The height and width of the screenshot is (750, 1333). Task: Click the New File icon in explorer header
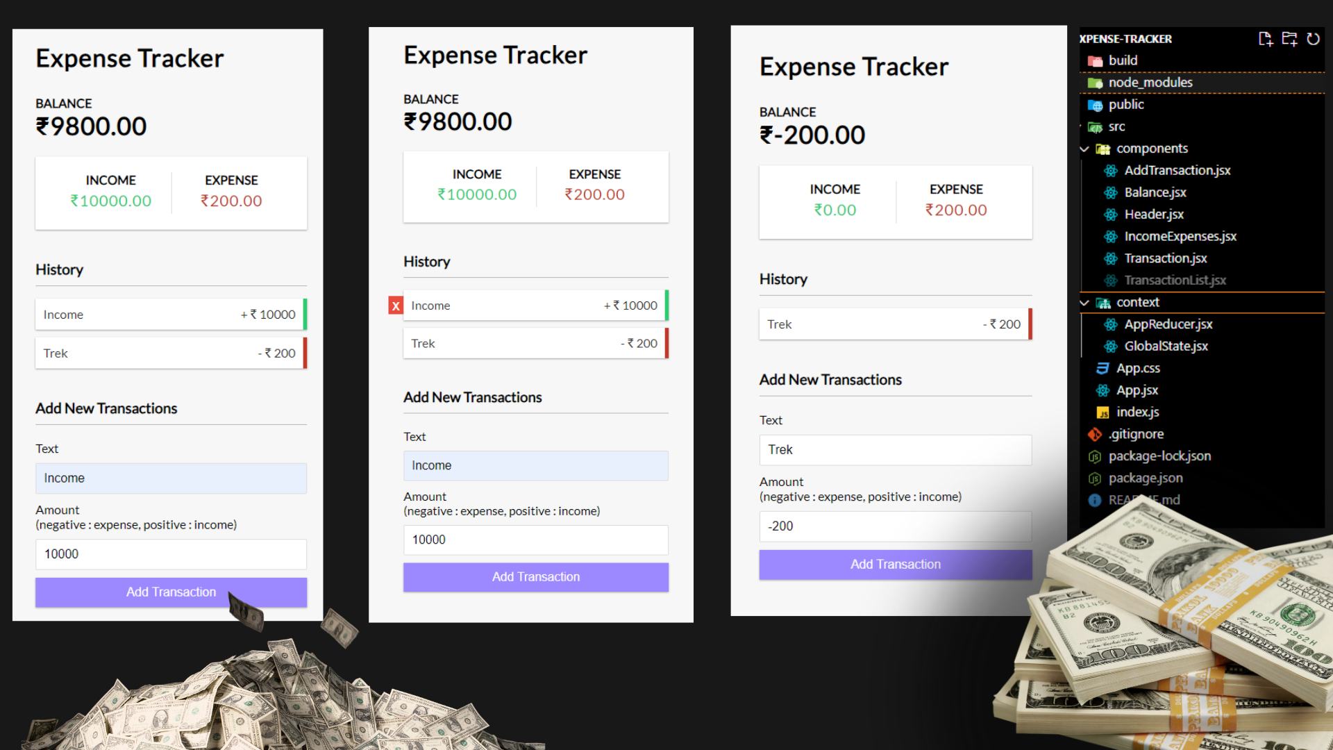pyautogui.click(x=1265, y=39)
